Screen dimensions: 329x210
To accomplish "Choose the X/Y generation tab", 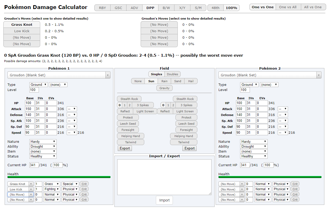I will pyautogui.click(x=182, y=8).
